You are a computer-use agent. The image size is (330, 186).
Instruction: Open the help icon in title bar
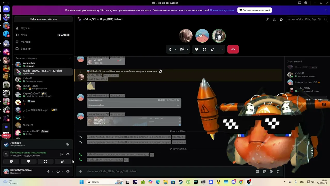(306, 3)
